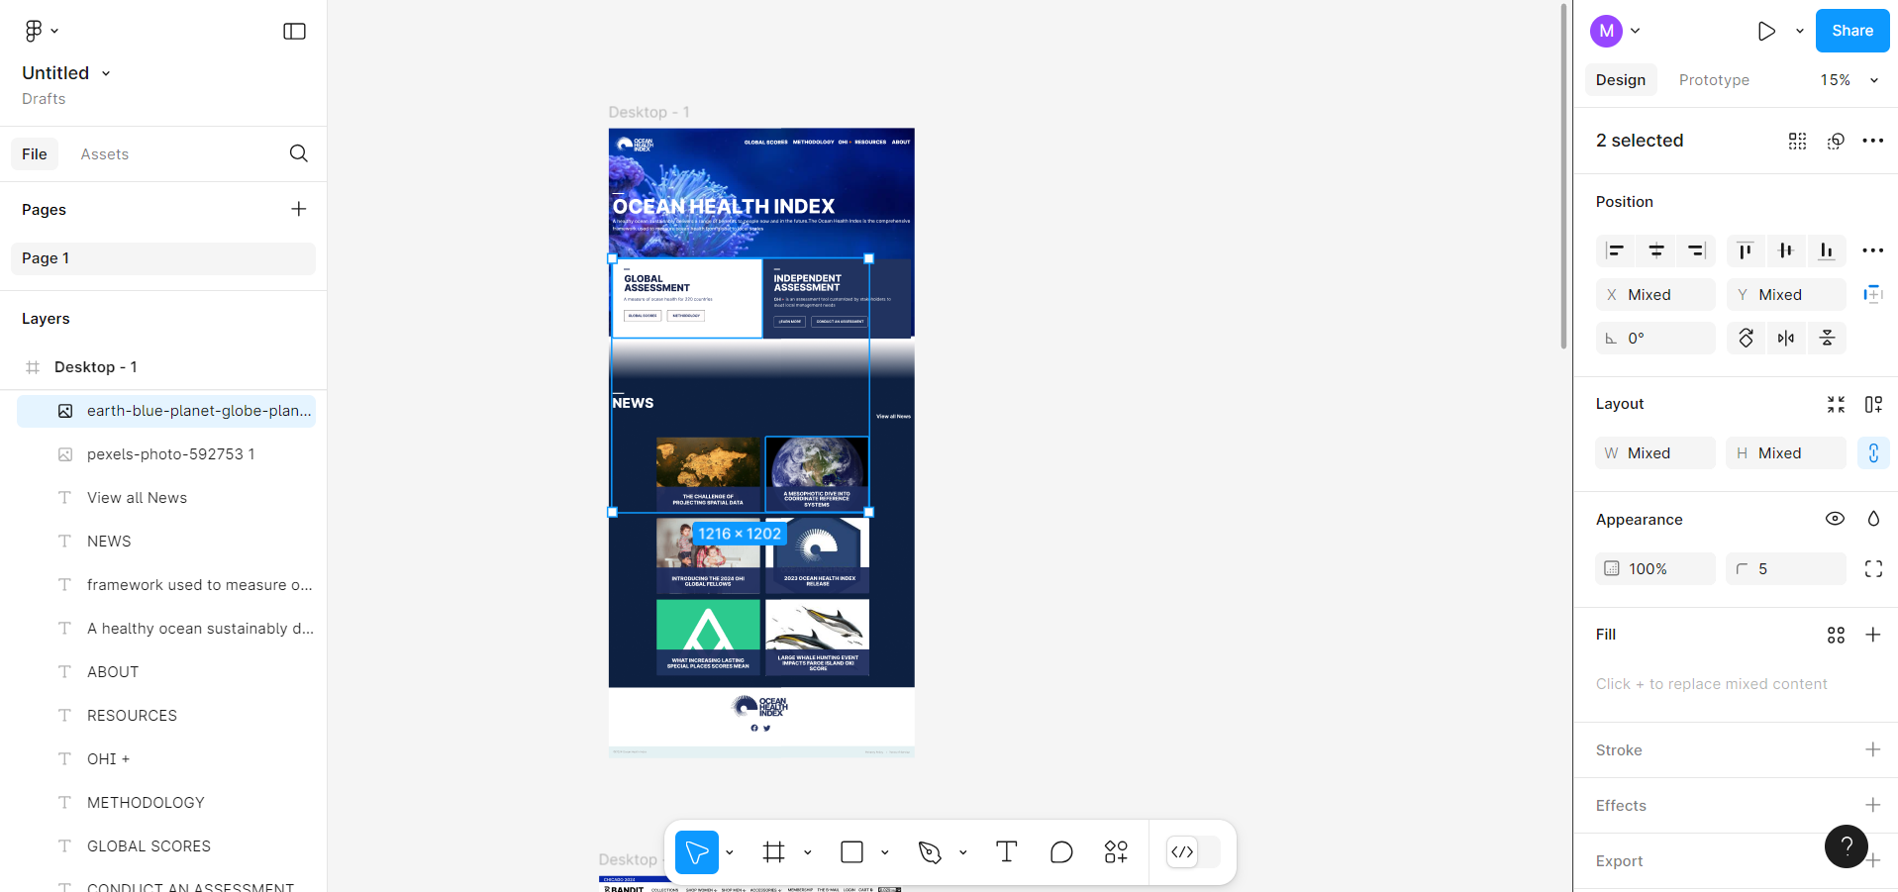Open shape tools chevron
Image resolution: width=1898 pixels, height=892 pixels.
click(x=885, y=852)
